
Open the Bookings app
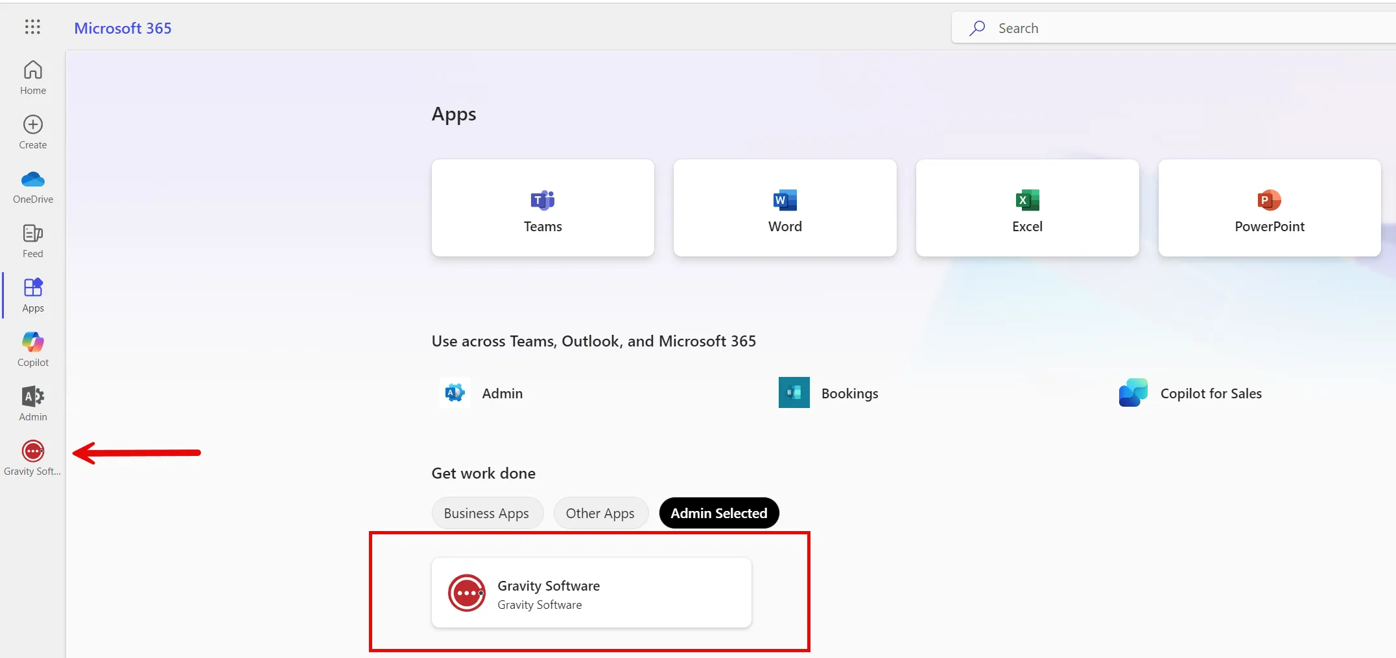(x=829, y=393)
